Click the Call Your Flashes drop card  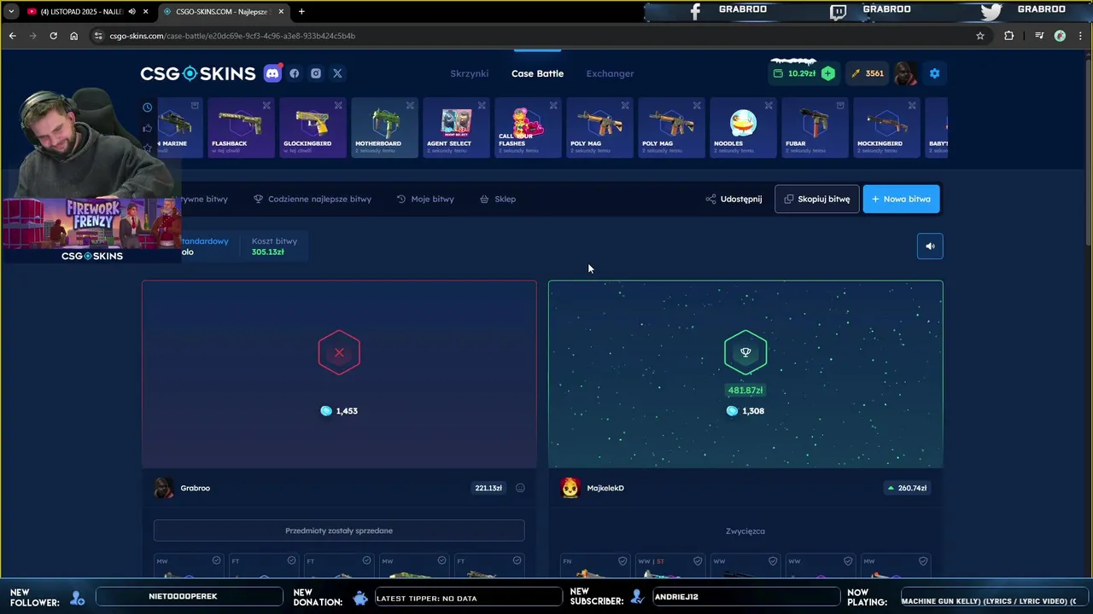[527, 128]
